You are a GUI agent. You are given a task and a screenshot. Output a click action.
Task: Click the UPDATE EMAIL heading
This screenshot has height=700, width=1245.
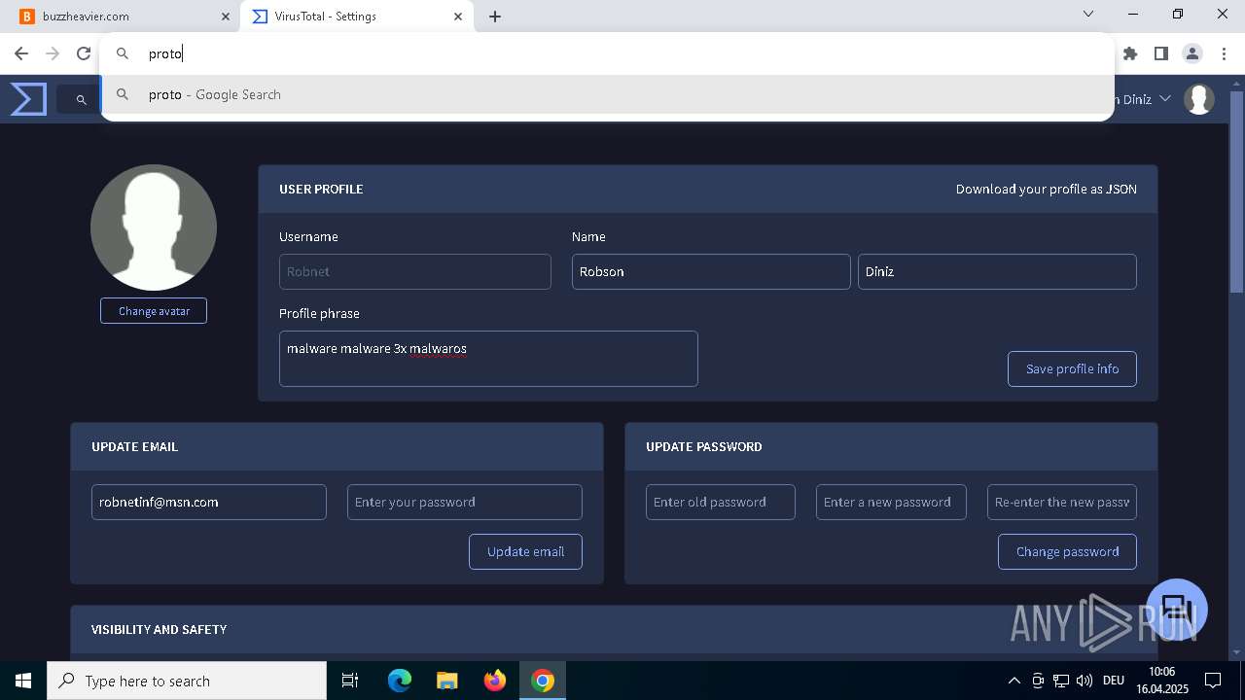(x=134, y=446)
